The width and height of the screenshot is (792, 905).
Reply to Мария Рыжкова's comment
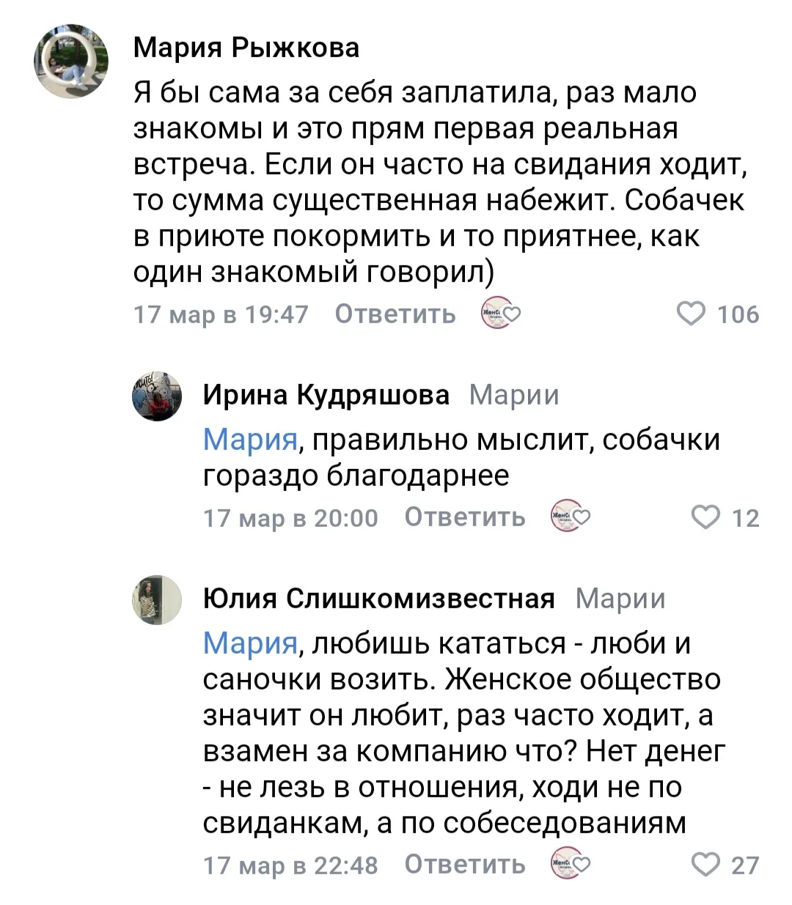[x=395, y=314]
